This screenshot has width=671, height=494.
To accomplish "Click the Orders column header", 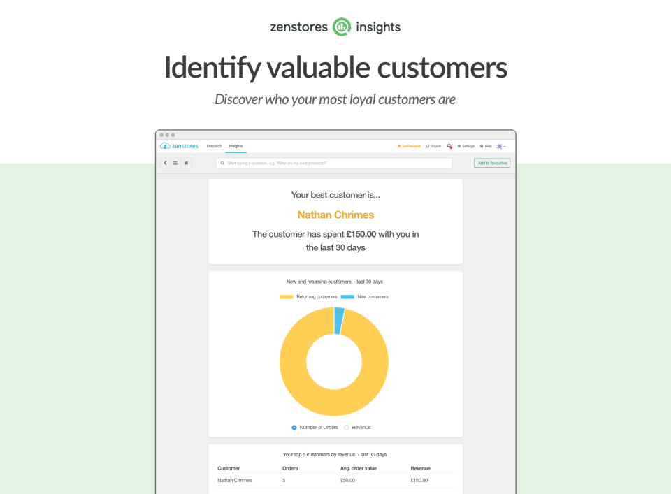I will pyautogui.click(x=290, y=468).
